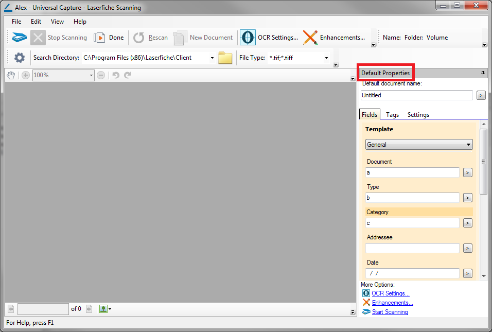492x332 pixels.
Task: Click the Start Scanning icon under More Options
Action: pos(366,312)
